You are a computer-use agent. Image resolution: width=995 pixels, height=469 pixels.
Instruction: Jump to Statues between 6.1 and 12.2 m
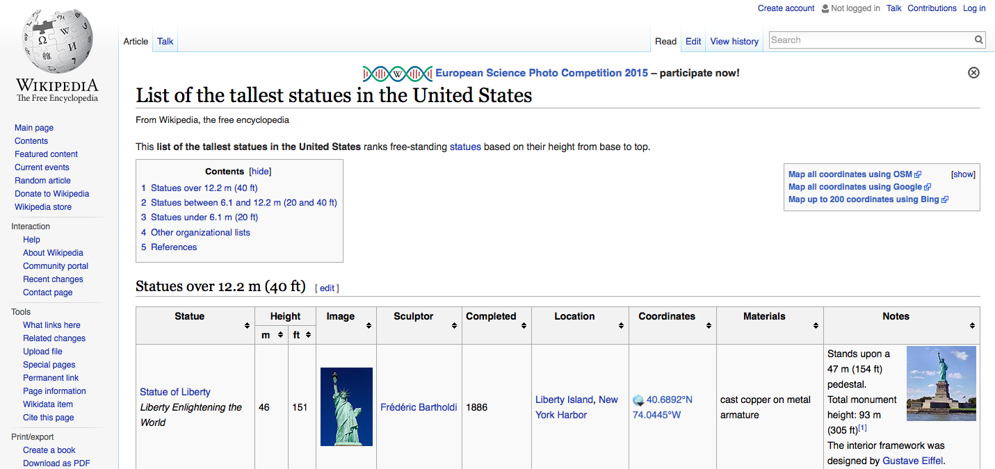pyautogui.click(x=239, y=203)
